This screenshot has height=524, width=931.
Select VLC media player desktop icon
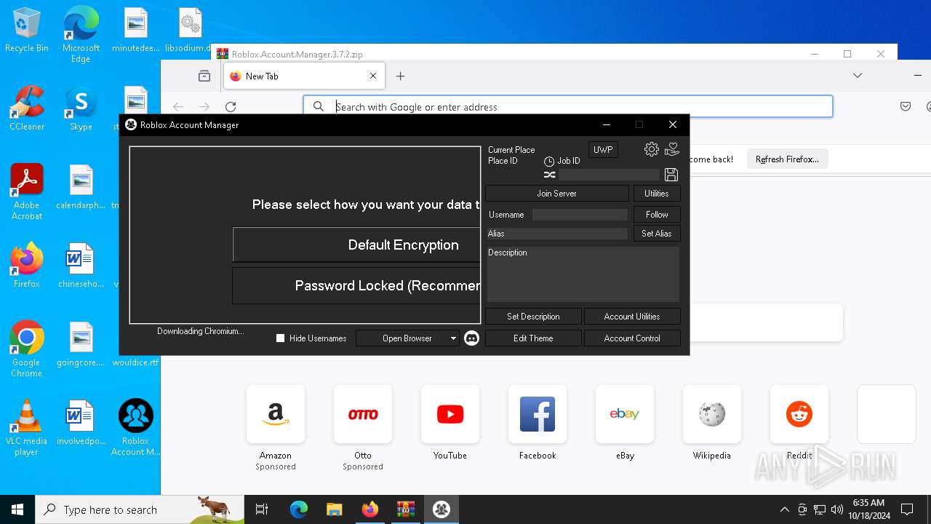coord(27,428)
